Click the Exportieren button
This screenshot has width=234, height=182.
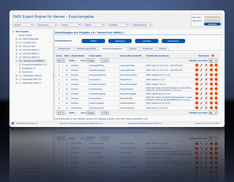point(173,41)
